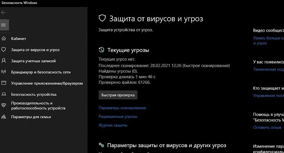
Task: Click the back arrow icon
Action: point(3,13)
